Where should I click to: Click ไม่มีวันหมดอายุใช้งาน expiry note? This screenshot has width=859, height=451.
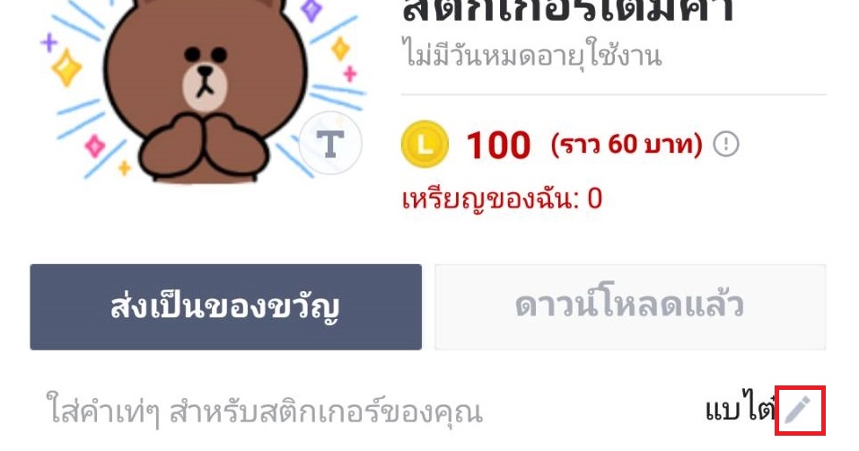[x=532, y=55]
